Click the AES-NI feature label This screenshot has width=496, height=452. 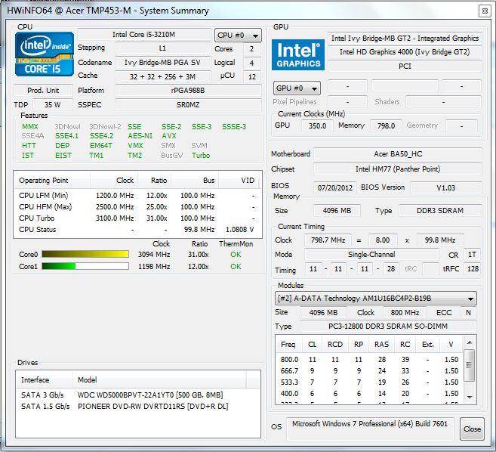tap(140, 136)
